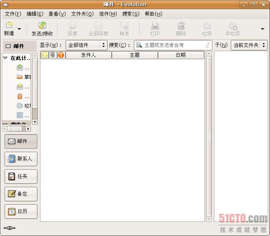The image size is (270, 236).
Task: Open the 信件(M) menu
Action: 108,14
